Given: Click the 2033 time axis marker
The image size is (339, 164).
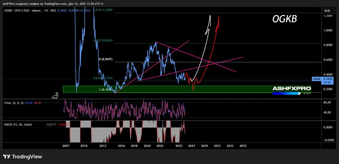Looking at the screenshot, I should [x=230, y=146].
